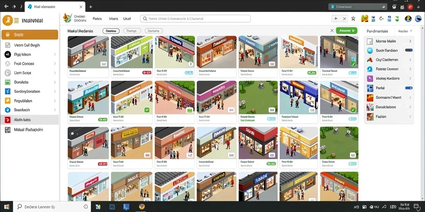This screenshot has width=425, height=212.
Task: Close the Hal browser tab
Action: (81, 7)
